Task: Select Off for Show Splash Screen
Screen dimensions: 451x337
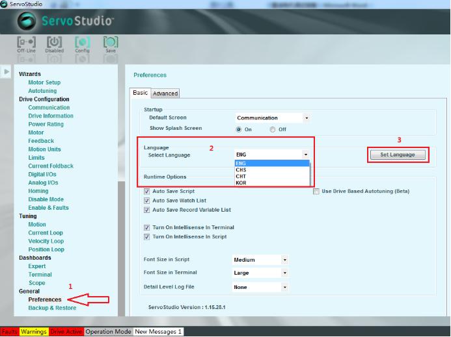Action: pyautogui.click(x=272, y=129)
